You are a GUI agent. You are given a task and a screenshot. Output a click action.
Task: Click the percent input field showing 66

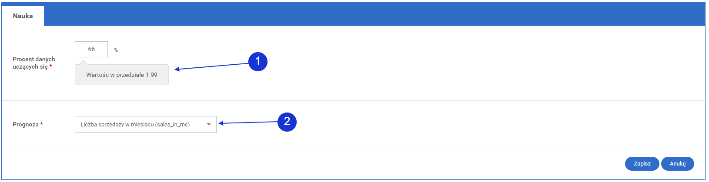click(91, 50)
